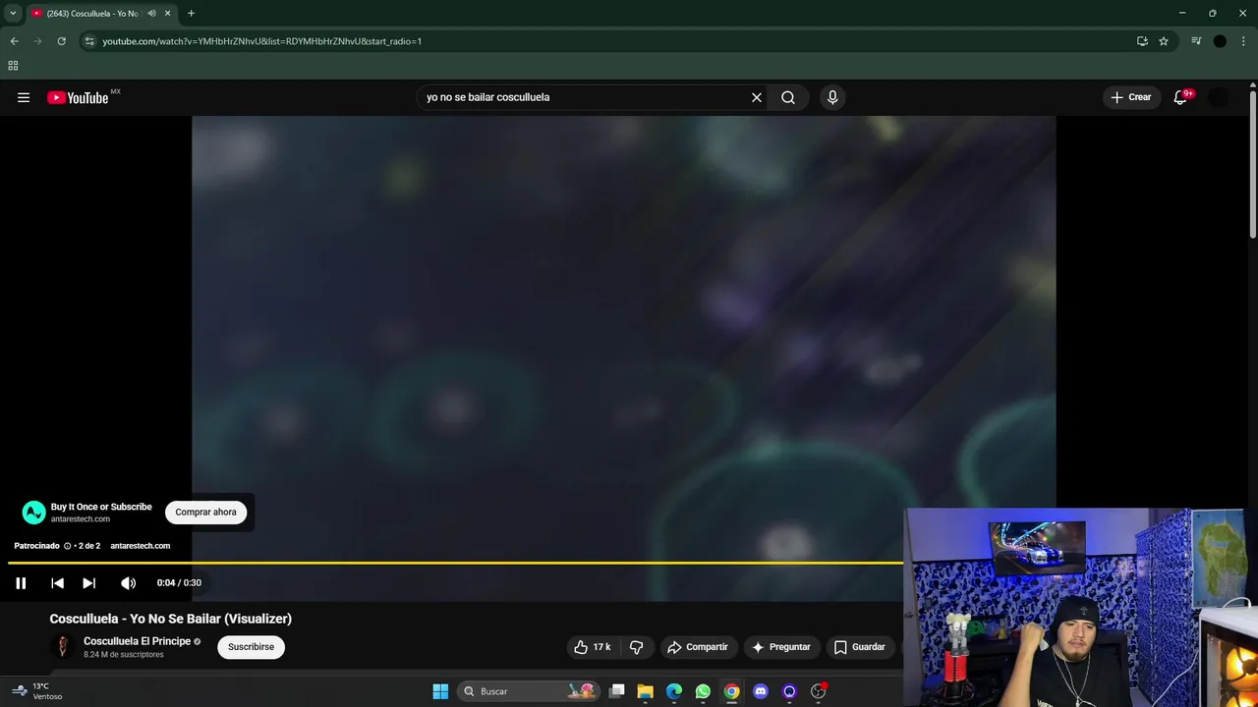Open the media control icon in toolbar
This screenshot has height=707, width=1258.
tap(1196, 41)
